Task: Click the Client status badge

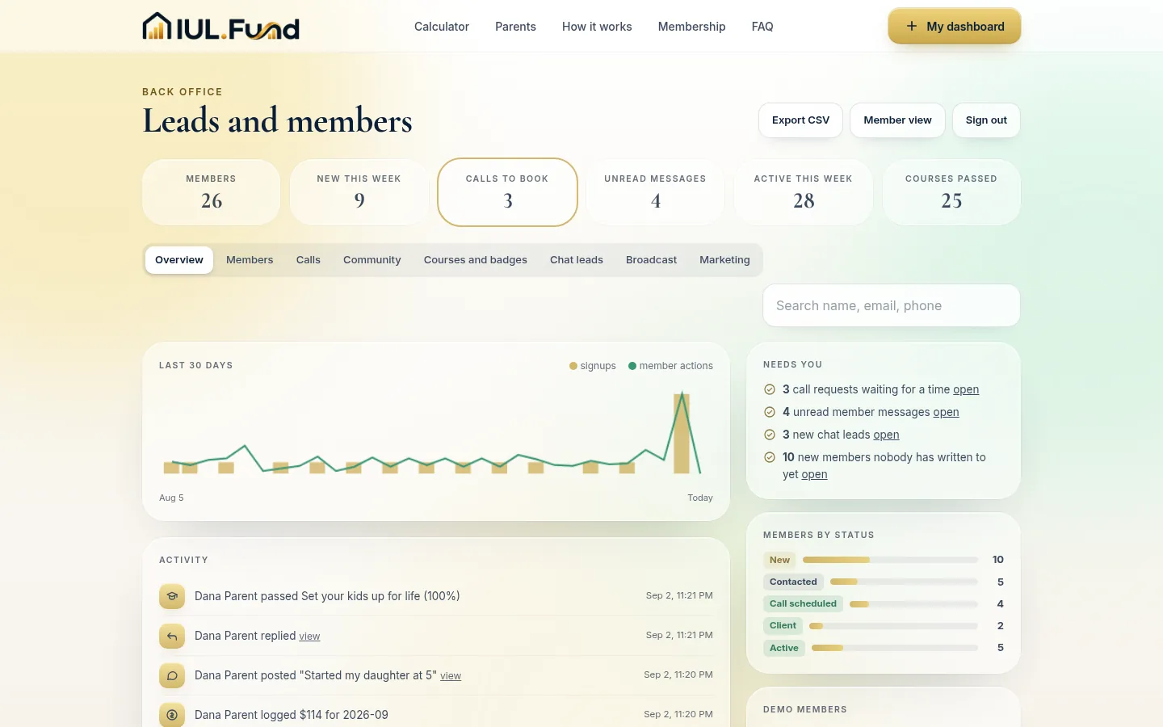Action: pyautogui.click(x=783, y=625)
